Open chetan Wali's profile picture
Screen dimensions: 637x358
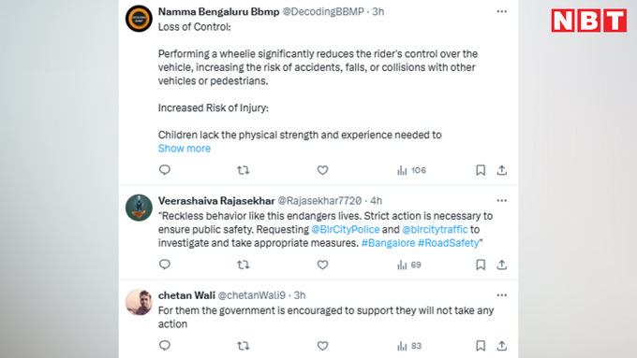[x=139, y=302]
